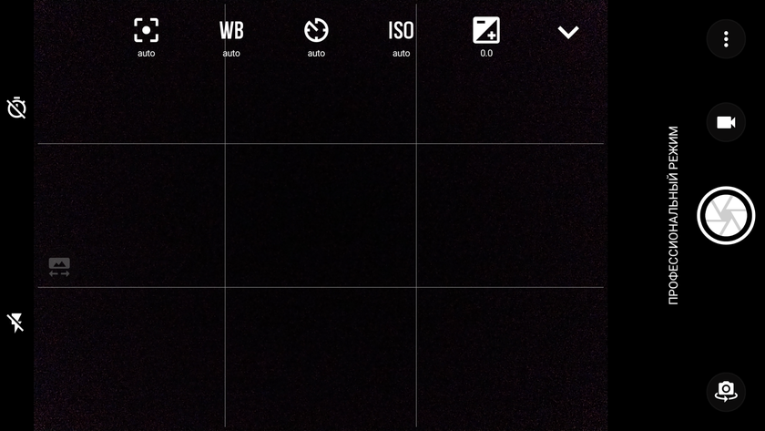765x431 pixels.
Task: Switch between front and rear camera
Action: [x=726, y=392]
